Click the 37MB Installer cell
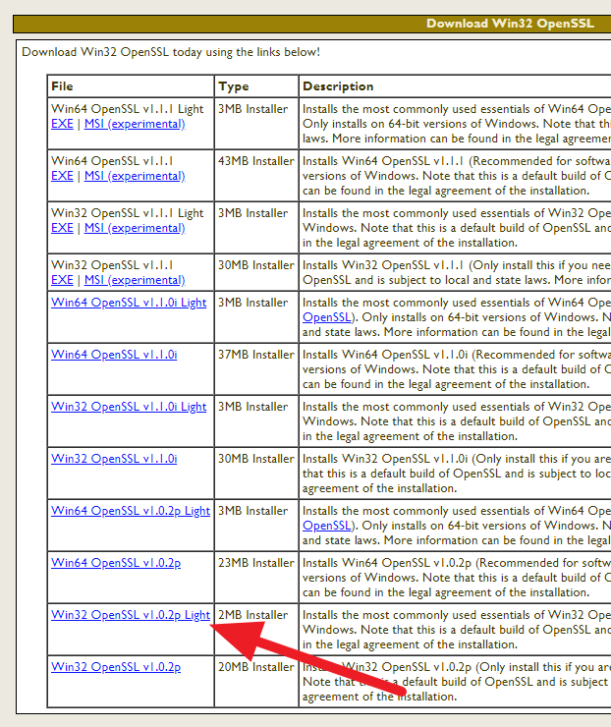 (x=256, y=369)
